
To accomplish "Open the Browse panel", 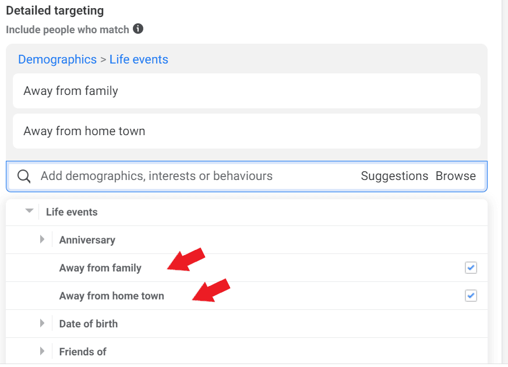I will coord(456,175).
